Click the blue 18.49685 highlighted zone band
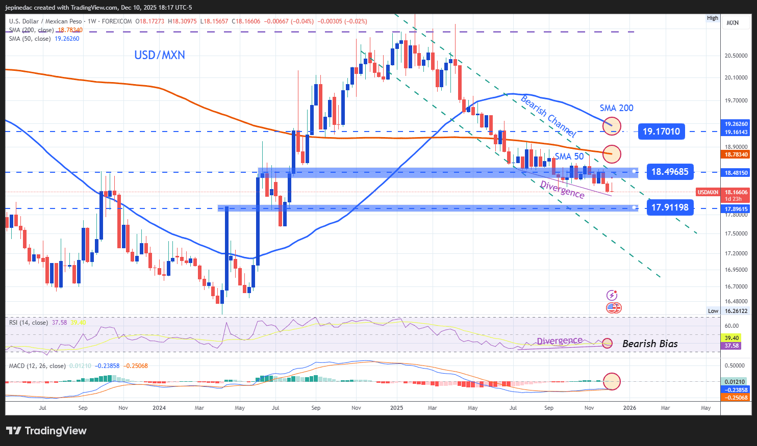757x446 pixels. [670, 172]
